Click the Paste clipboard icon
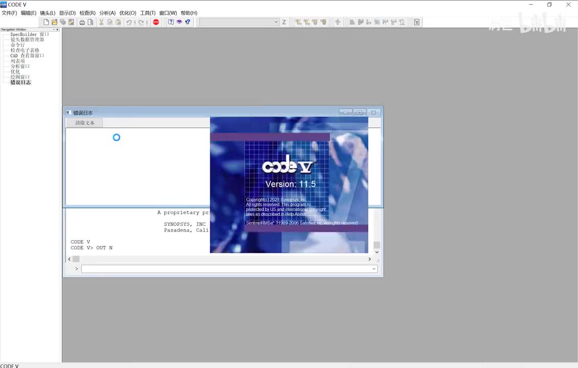Screen dimensions: 578x368 pos(118,22)
